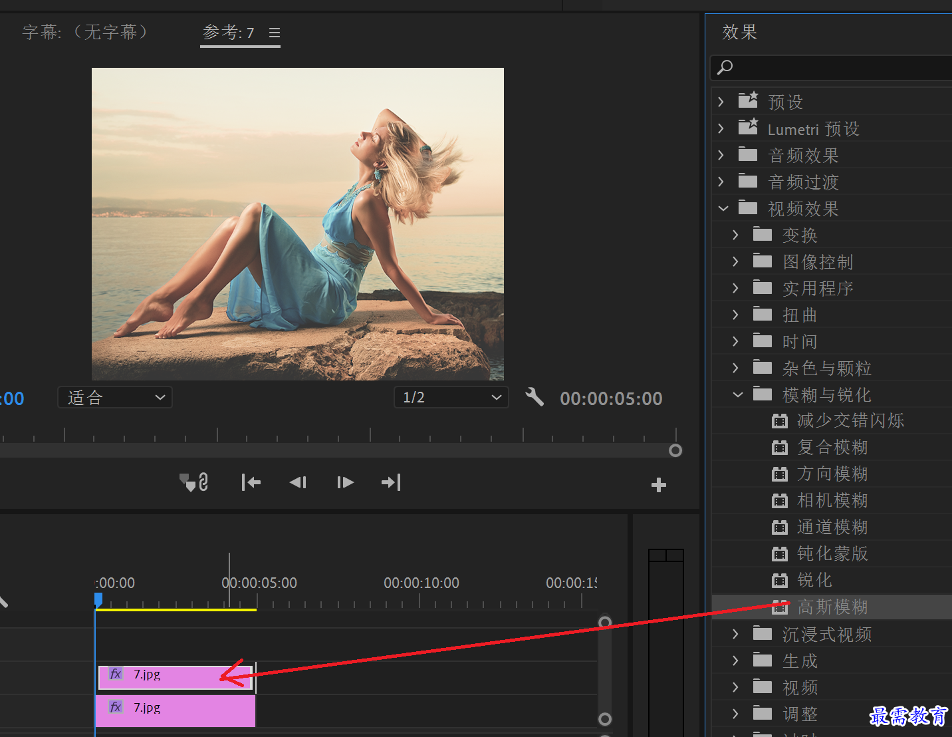This screenshot has width=952, height=737.
Task: Click the blue timeline playhead marker
Action: [x=98, y=600]
